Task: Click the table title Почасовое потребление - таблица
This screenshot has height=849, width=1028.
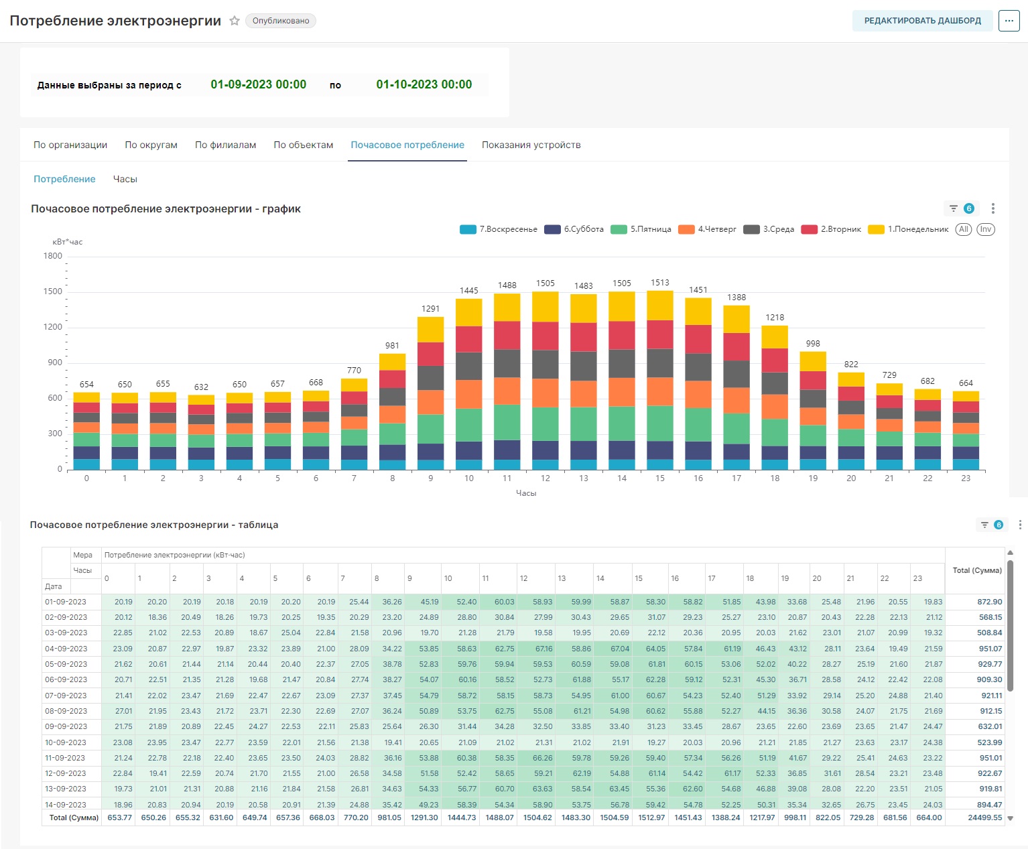Action: (x=154, y=525)
